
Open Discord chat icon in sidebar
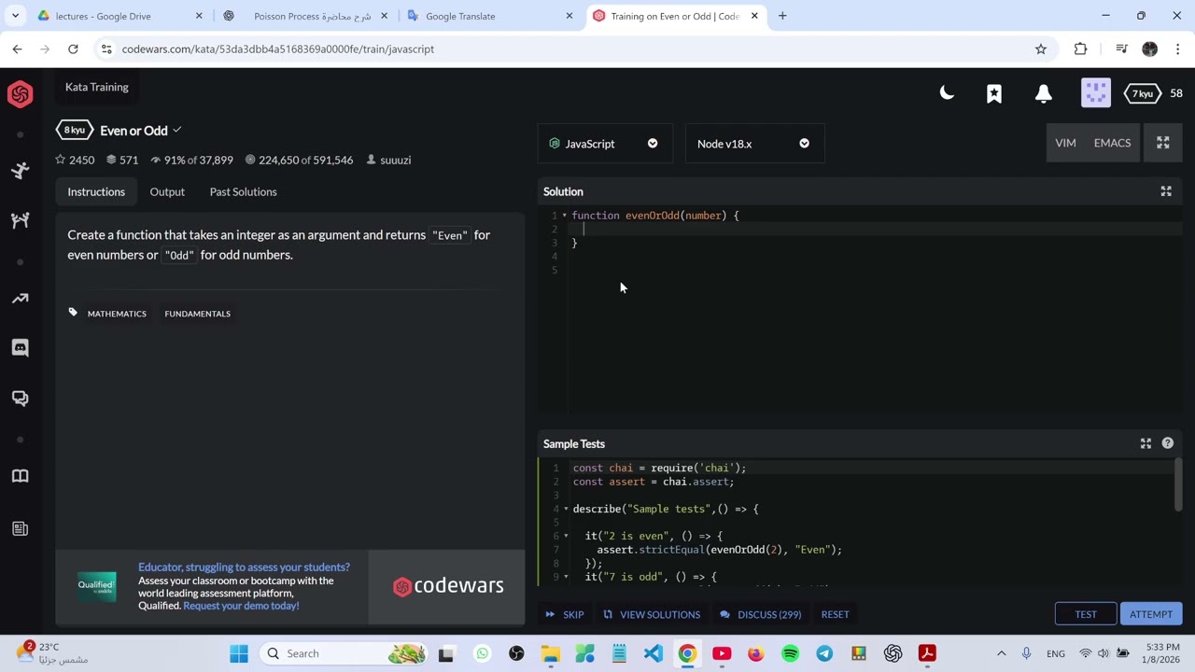(x=20, y=348)
